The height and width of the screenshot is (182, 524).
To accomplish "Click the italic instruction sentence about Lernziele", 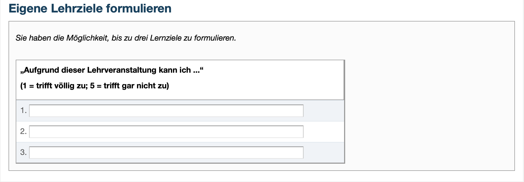I will tap(125, 38).
